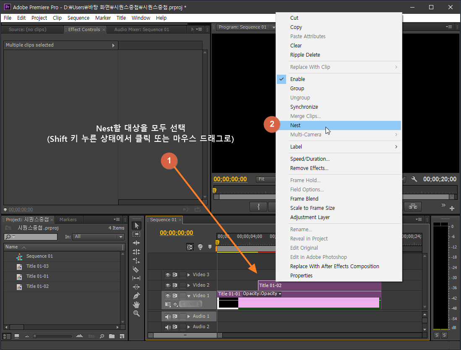This screenshot has height=350, width=461.
Task: Choose the Track Select tool
Action: 136,234
